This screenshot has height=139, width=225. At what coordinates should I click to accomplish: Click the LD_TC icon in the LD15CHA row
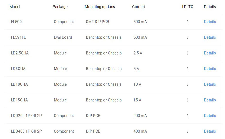coord(187,100)
